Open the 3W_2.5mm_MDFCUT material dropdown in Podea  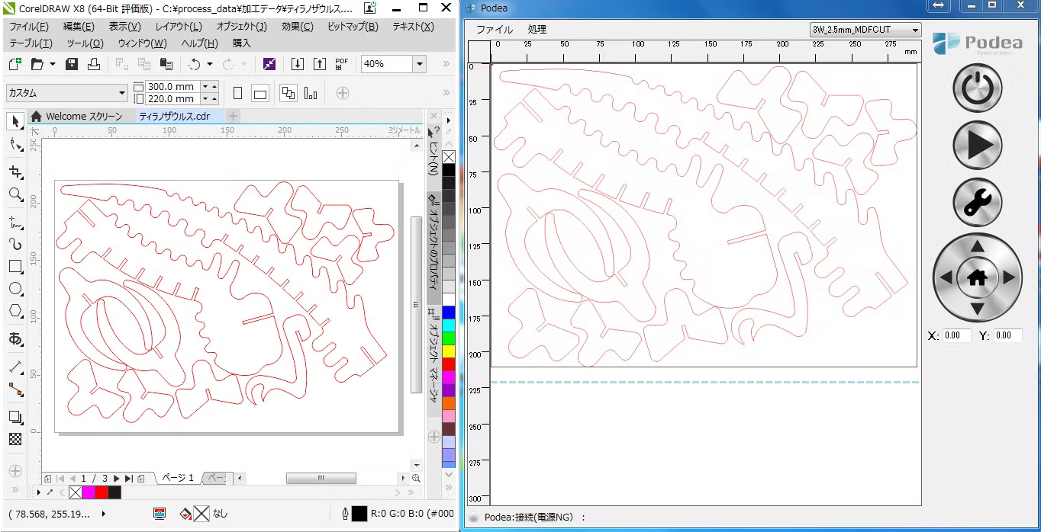915,30
